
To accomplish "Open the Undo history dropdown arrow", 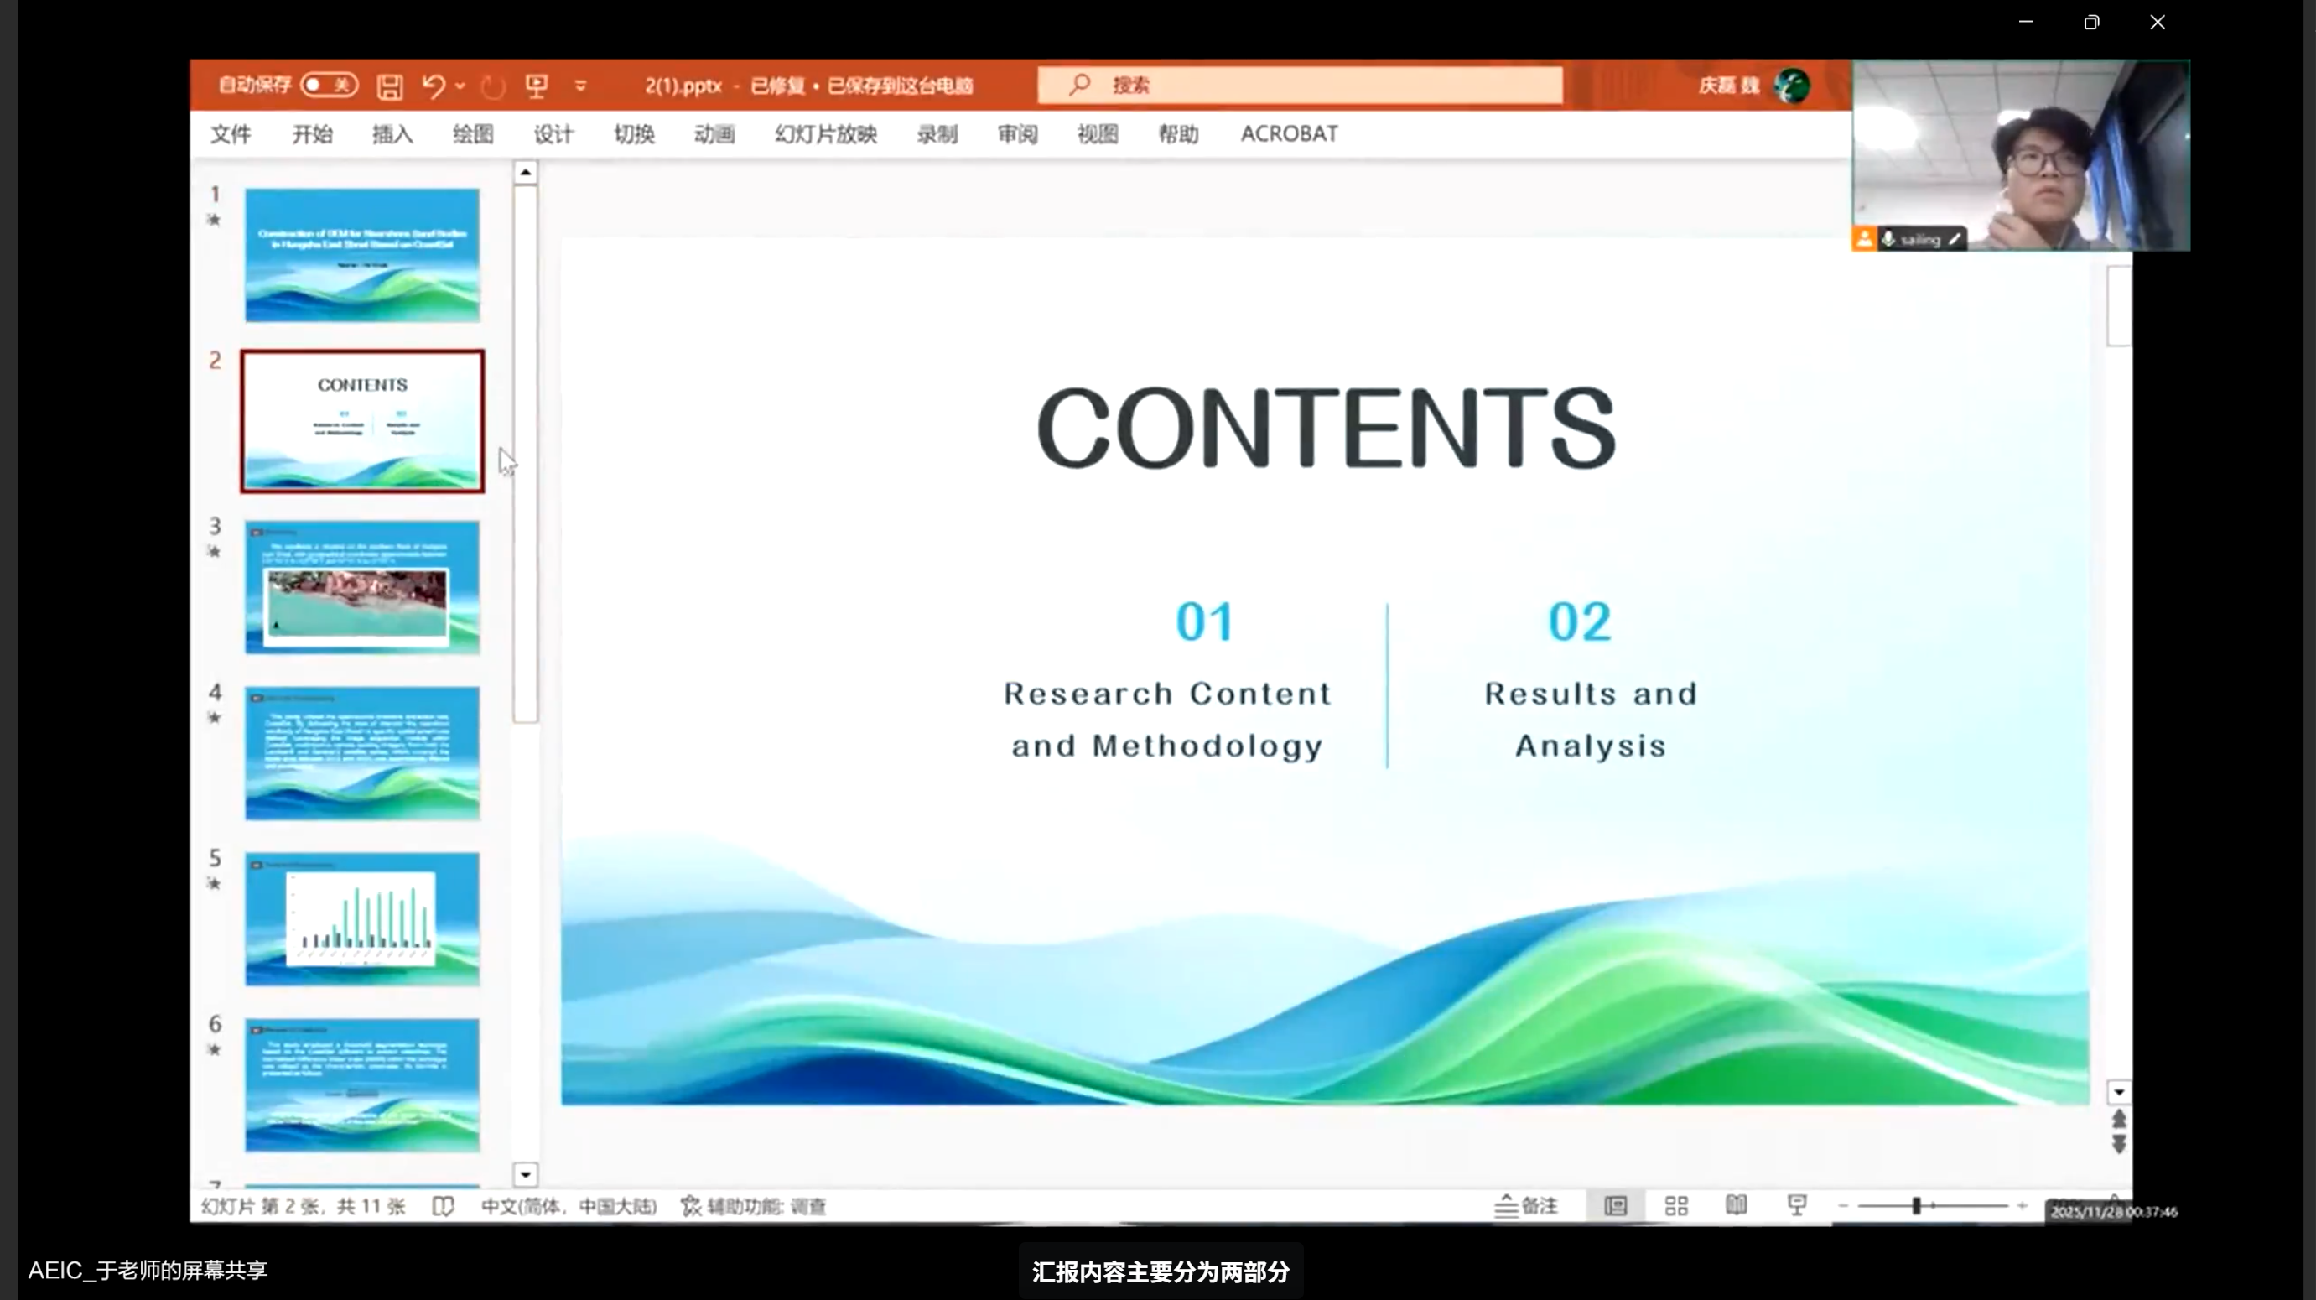I will [458, 85].
